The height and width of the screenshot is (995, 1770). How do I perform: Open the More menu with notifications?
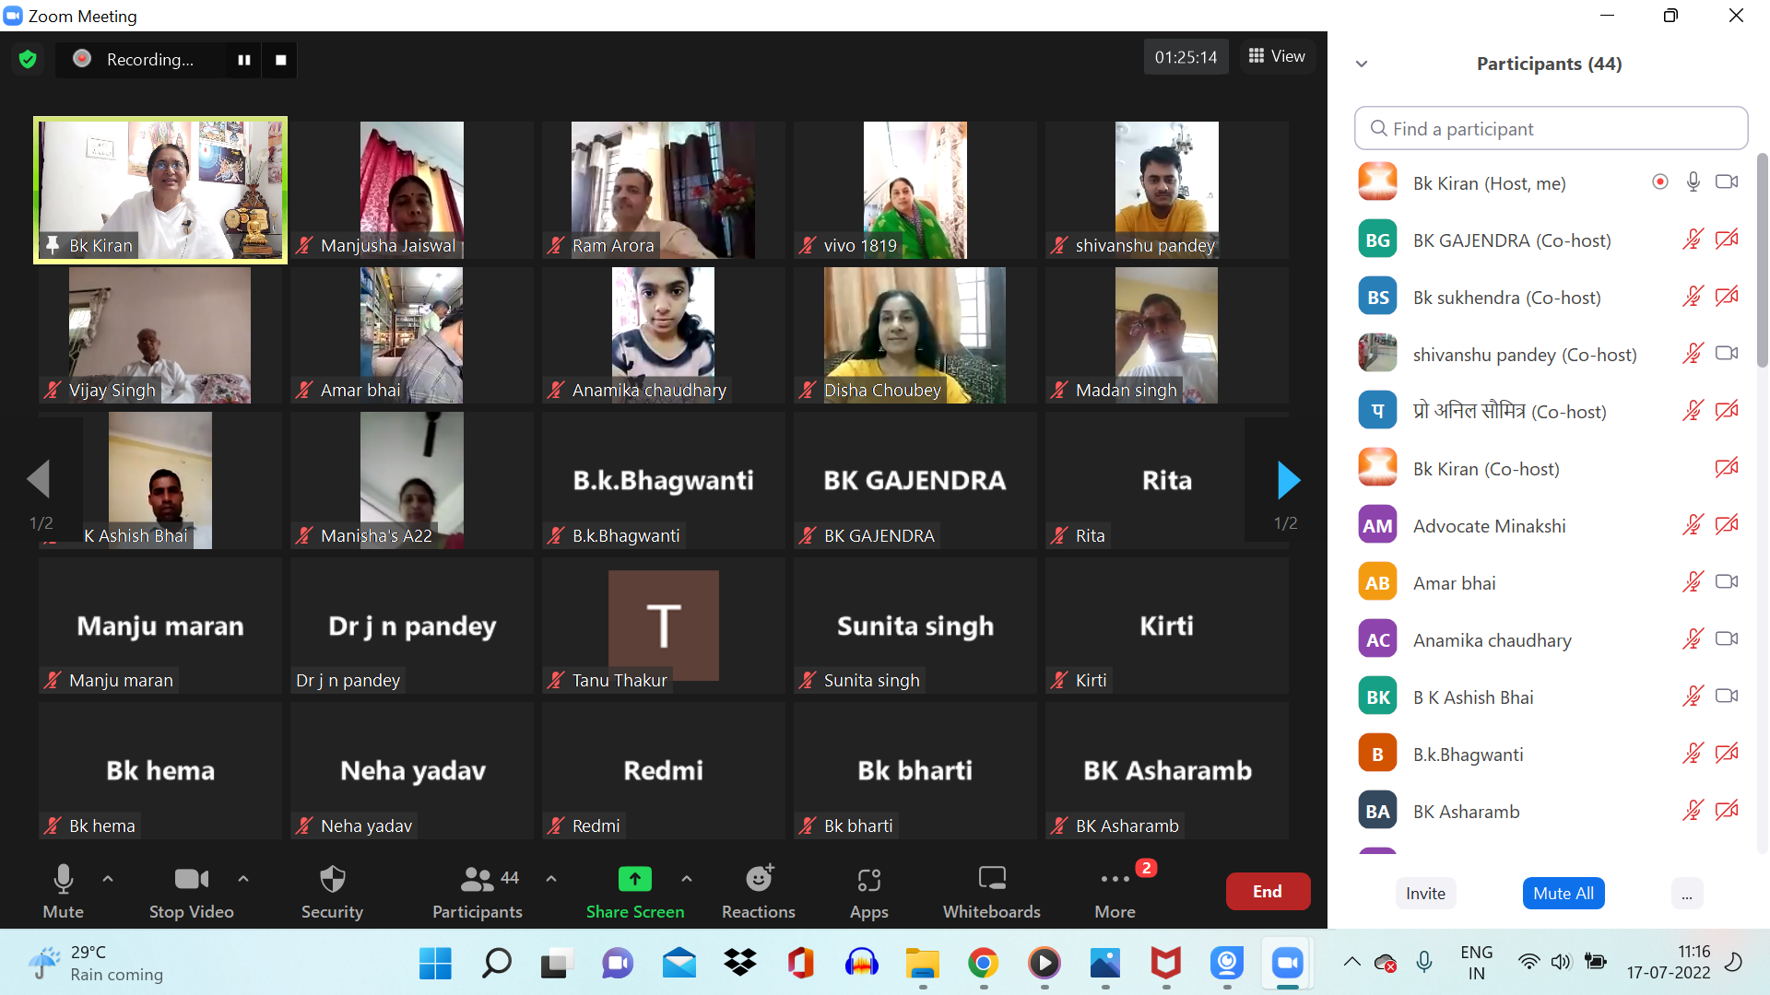click(x=1115, y=891)
